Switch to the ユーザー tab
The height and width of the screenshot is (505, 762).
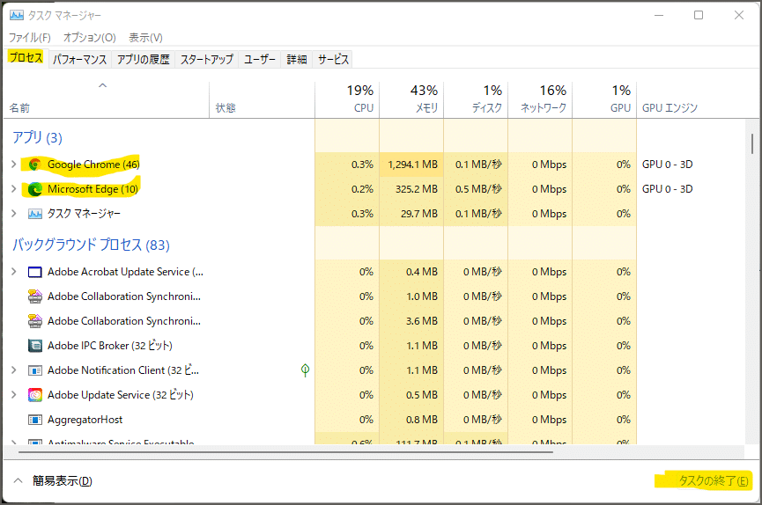pos(260,59)
